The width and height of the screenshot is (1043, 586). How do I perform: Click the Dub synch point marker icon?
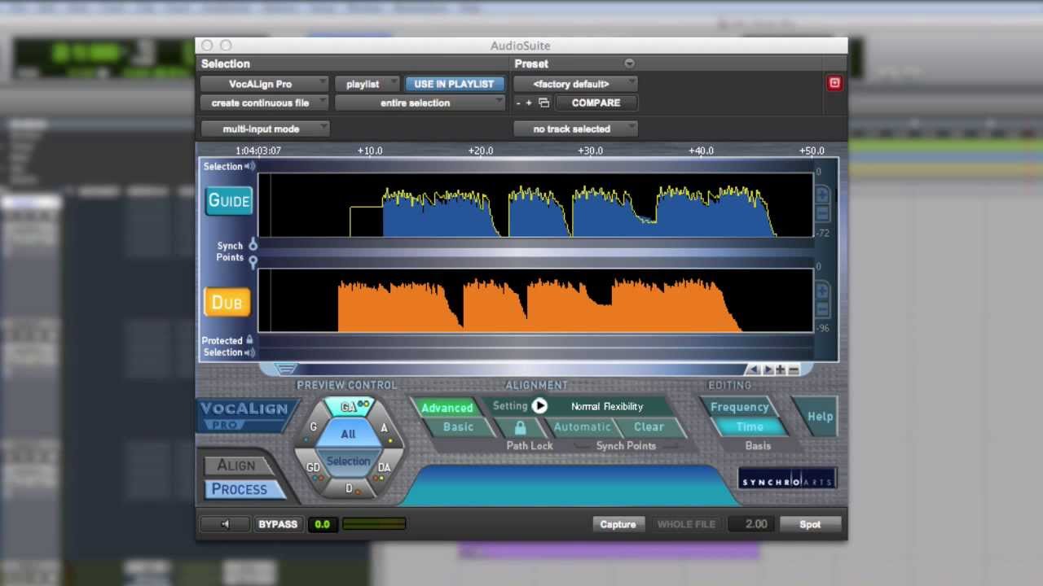coord(253,261)
